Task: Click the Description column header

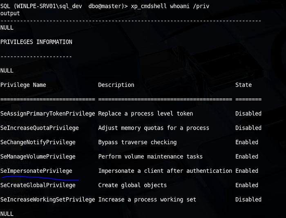Action: pos(116,85)
